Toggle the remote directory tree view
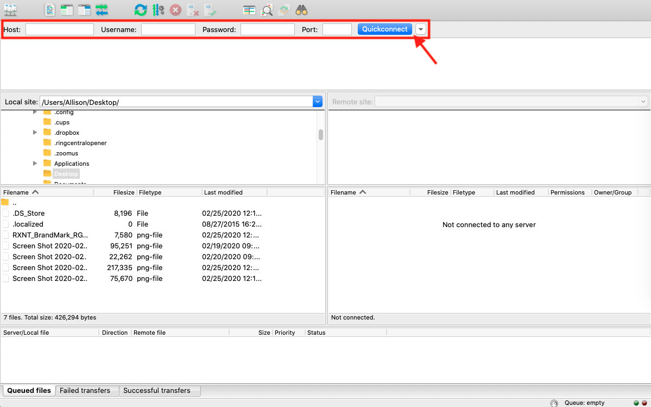The width and height of the screenshot is (651, 407). pos(84,10)
